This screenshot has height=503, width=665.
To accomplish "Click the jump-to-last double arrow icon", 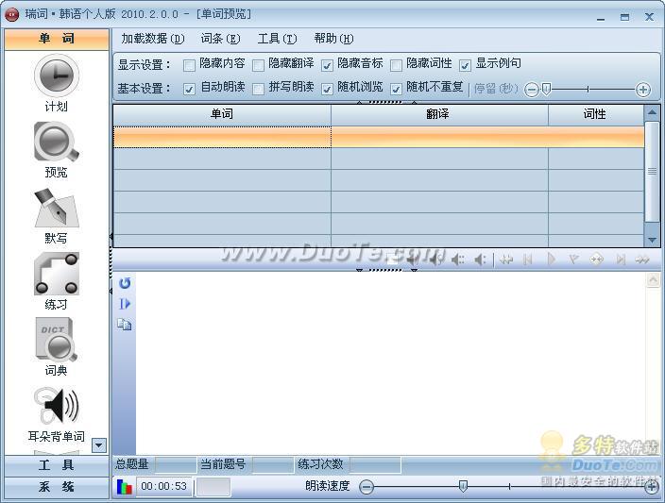I will point(642,260).
